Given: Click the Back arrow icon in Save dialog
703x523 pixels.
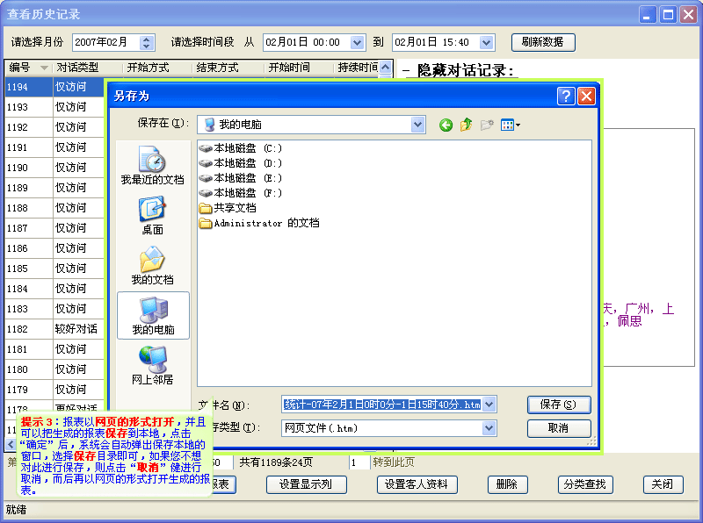Looking at the screenshot, I should tap(446, 125).
